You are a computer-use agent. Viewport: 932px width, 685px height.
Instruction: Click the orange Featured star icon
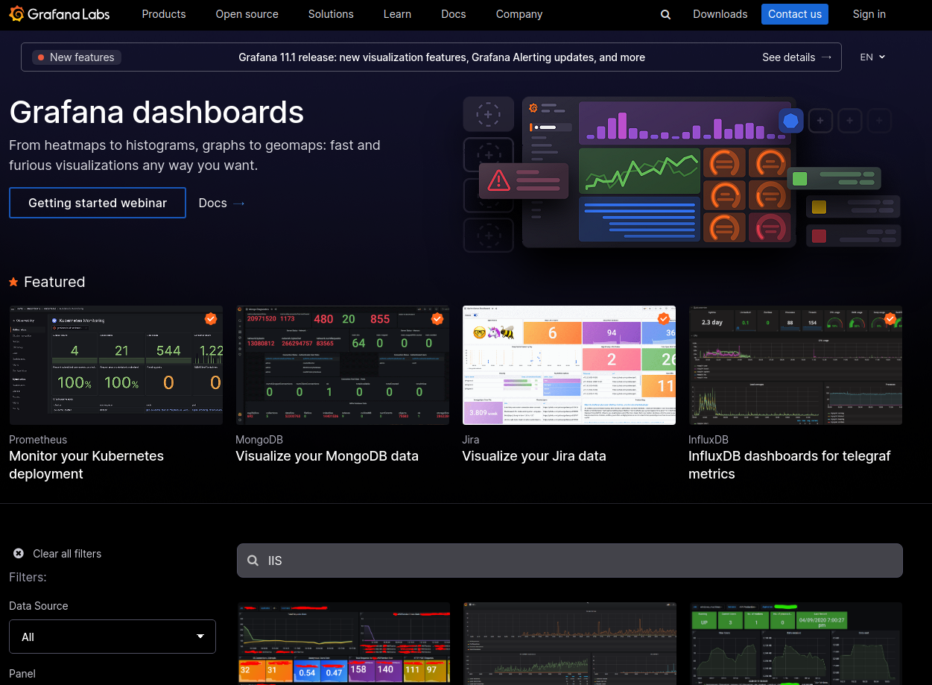click(13, 282)
